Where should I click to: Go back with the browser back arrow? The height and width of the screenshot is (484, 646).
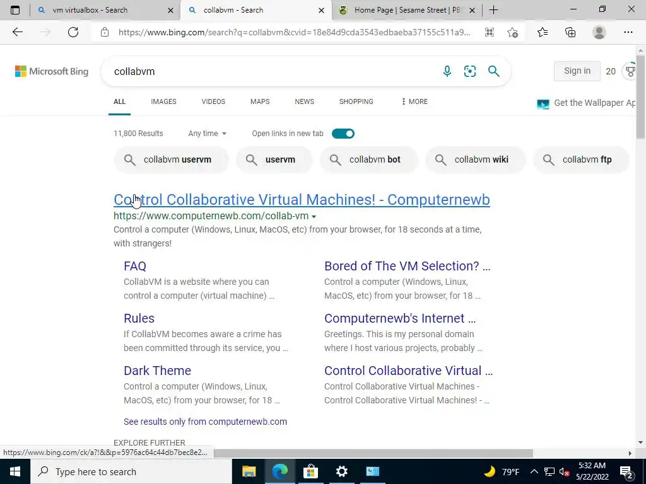pyautogui.click(x=17, y=32)
